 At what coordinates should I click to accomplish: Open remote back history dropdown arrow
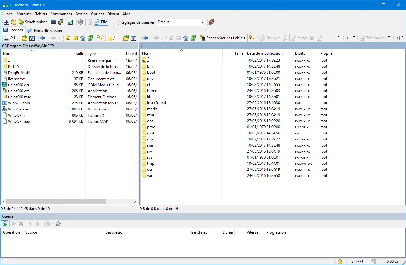[151, 38]
